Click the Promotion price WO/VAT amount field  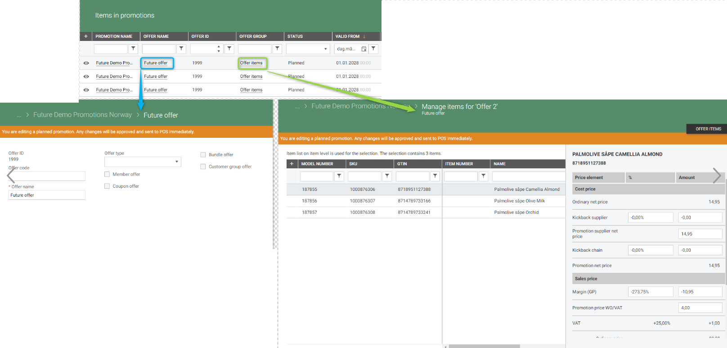(700, 308)
